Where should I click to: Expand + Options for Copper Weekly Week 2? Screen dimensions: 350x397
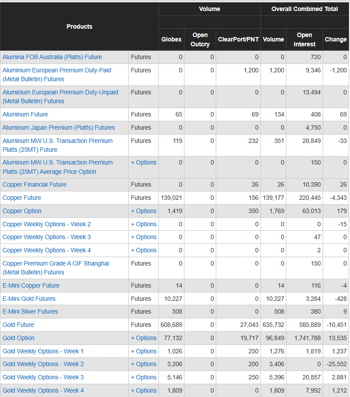143,224
